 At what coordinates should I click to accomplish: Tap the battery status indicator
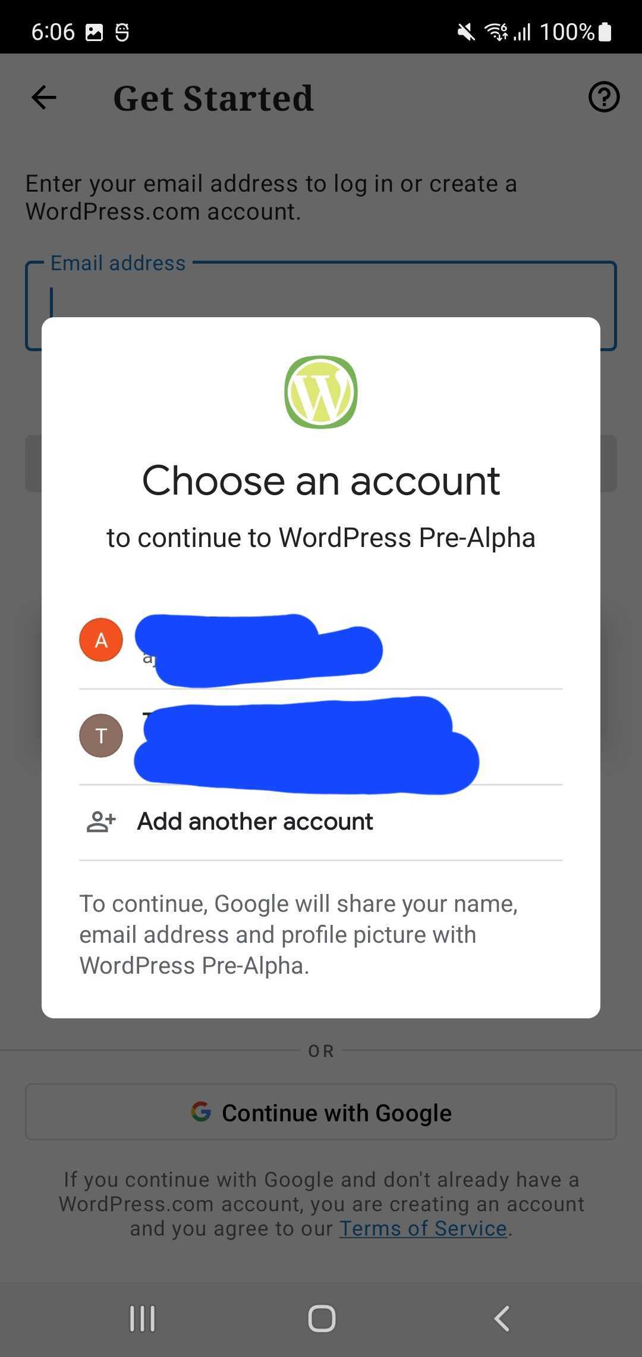pos(605,32)
